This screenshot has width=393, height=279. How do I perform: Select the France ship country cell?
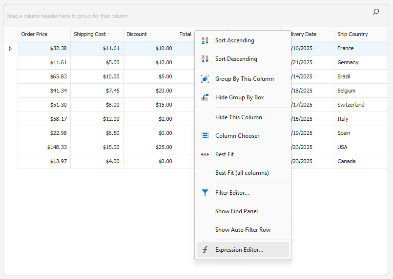[361, 48]
